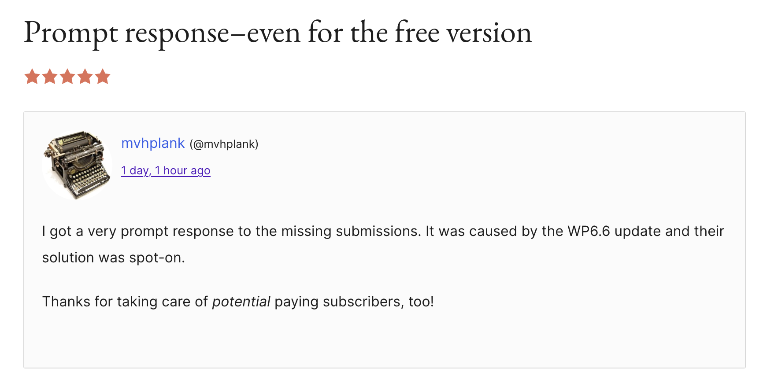The height and width of the screenshot is (383, 763).
Task: Open the '1 day, 1 hour ago' permalink
Action: pyautogui.click(x=166, y=170)
